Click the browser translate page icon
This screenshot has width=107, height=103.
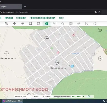tap(95, 12)
